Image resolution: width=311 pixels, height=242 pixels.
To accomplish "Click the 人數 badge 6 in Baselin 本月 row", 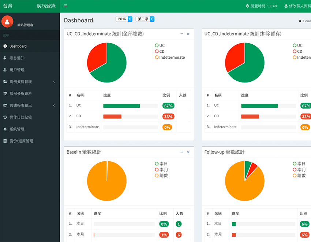I will [179, 235].
